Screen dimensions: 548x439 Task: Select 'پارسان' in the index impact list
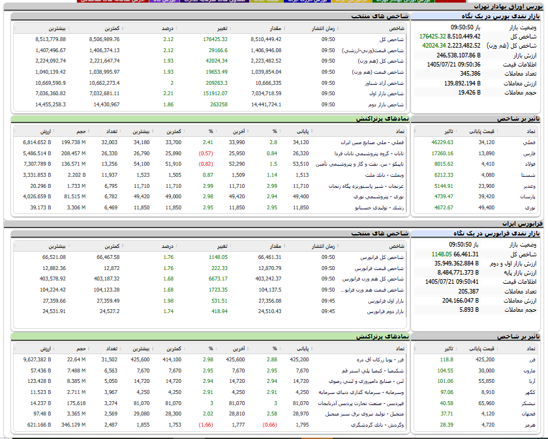528,196
